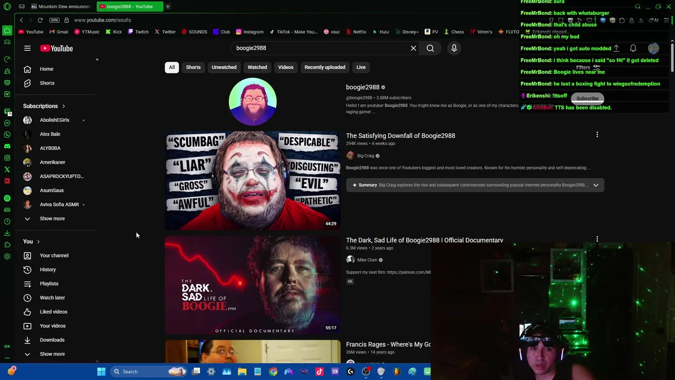Select the Recently uploaded filter chip

(325, 67)
